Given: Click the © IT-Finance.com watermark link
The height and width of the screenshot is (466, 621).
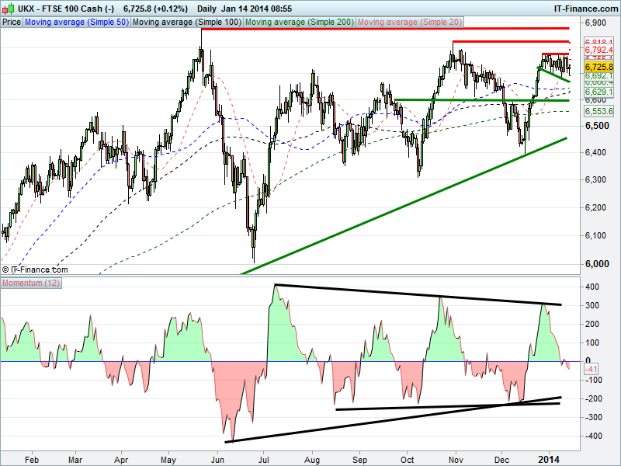Looking at the screenshot, I should (35, 270).
